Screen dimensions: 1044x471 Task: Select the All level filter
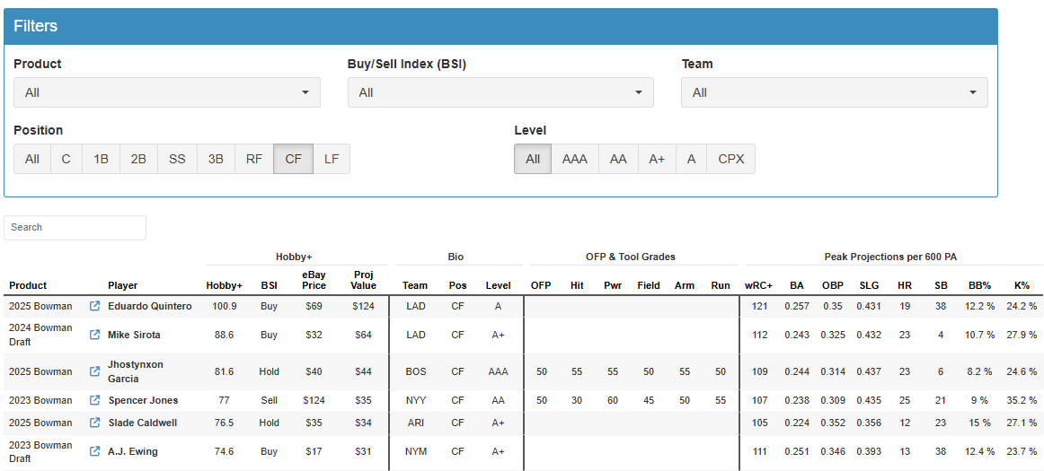coord(533,159)
